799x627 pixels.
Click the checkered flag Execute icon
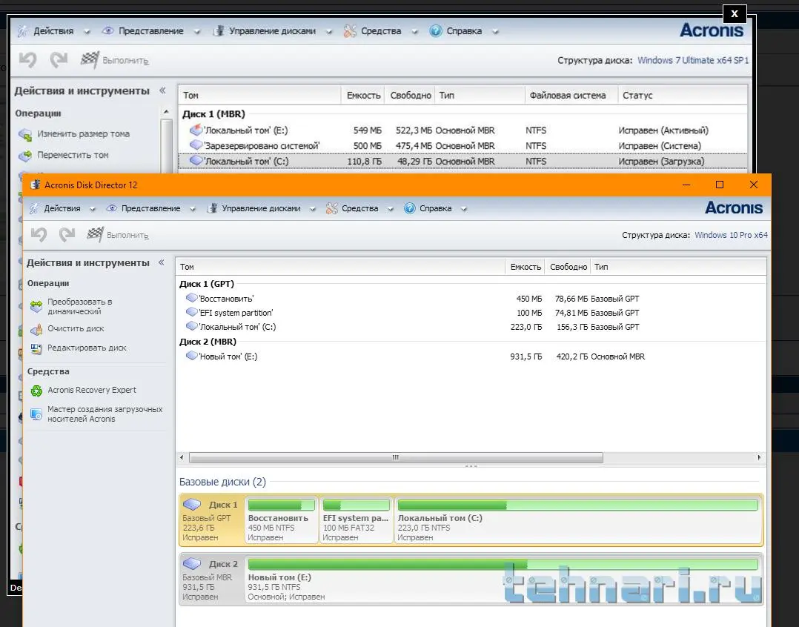click(95, 235)
